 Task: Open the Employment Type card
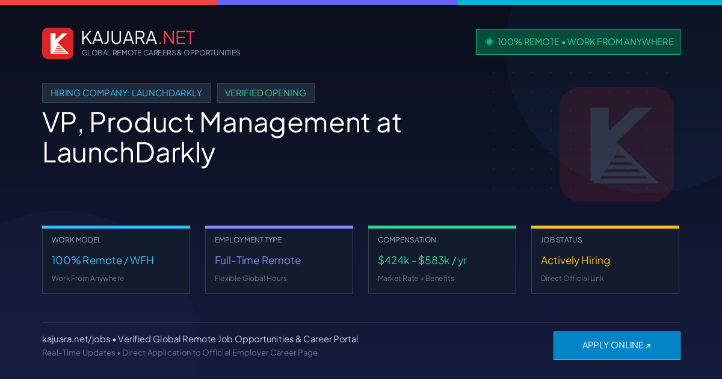[x=279, y=260]
